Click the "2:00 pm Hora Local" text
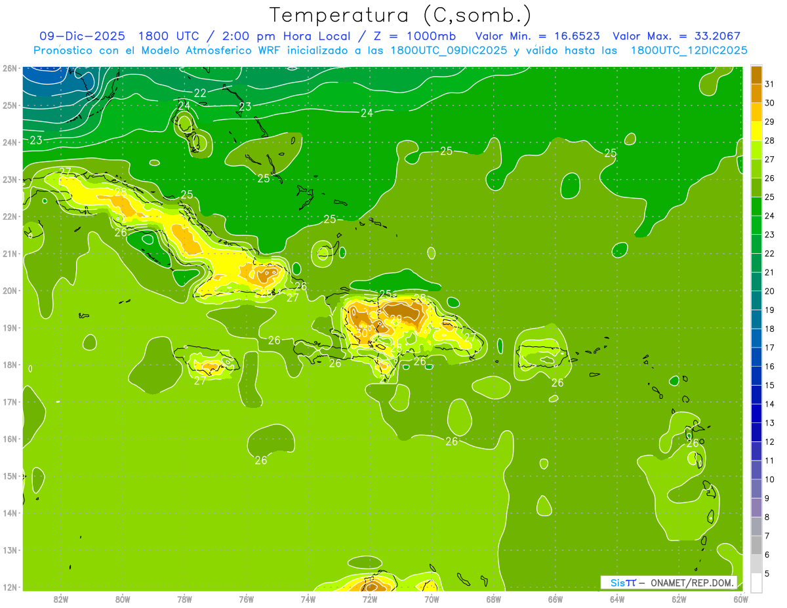Image resolution: width=787 pixels, height=608 pixels. [x=283, y=36]
